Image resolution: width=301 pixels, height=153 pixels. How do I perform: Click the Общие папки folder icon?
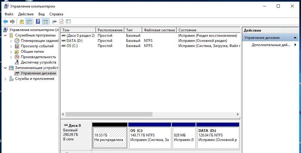click(x=17, y=52)
